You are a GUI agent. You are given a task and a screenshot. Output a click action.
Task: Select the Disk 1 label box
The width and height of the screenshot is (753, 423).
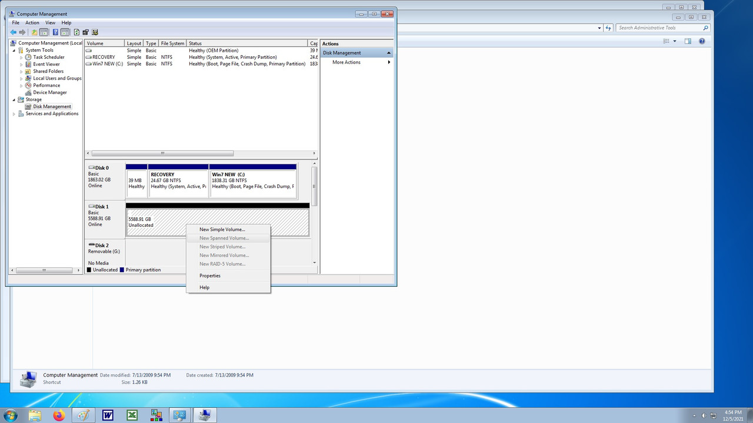[105, 219]
